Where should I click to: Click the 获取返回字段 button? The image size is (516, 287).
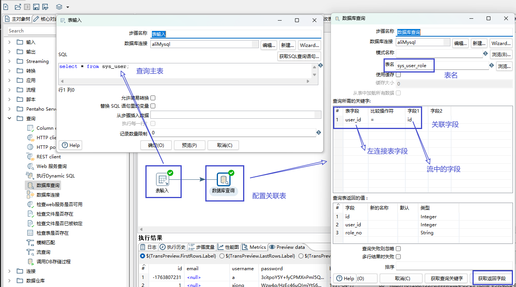[492, 278]
